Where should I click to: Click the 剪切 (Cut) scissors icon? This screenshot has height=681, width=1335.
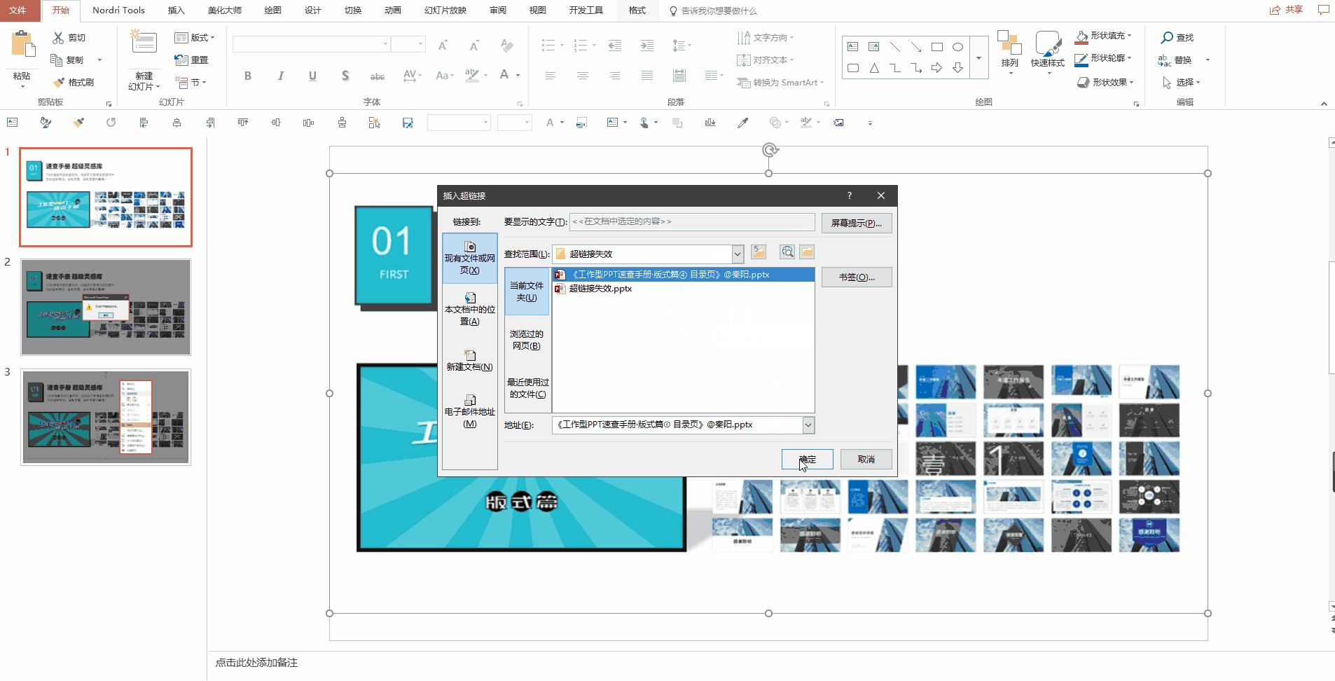pyautogui.click(x=58, y=38)
